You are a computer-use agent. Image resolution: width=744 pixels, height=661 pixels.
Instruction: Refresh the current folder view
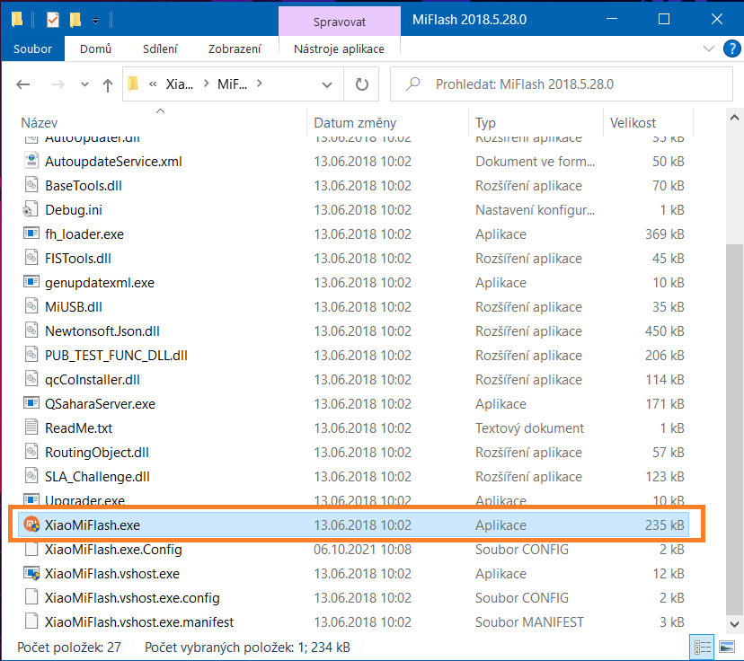click(361, 84)
